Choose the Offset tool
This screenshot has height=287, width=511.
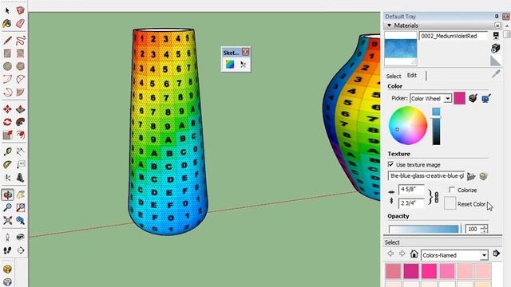pos(20,135)
